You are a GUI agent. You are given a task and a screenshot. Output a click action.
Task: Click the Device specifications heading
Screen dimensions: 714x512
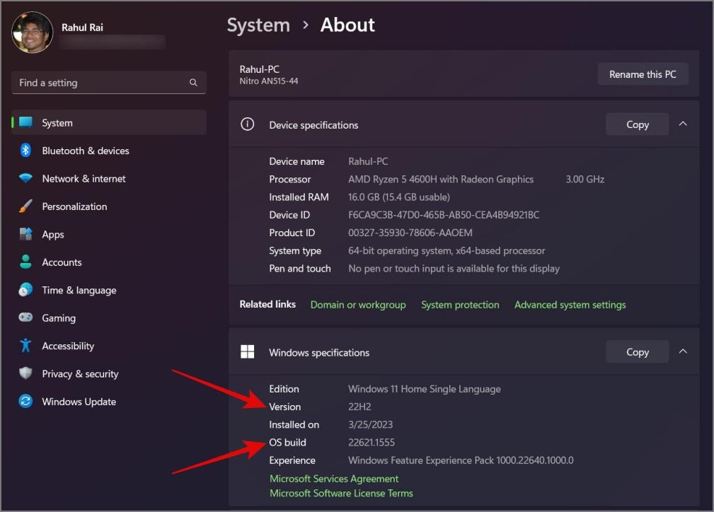click(313, 124)
